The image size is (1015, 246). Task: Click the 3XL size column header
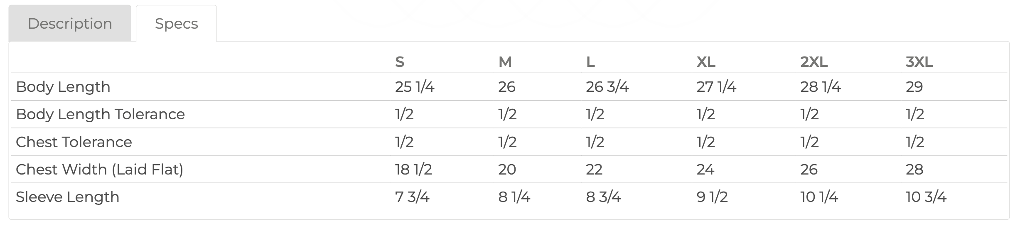click(x=919, y=62)
